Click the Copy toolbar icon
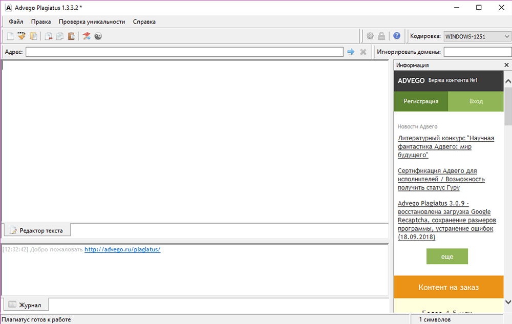Image resolution: width=512 pixels, height=324 pixels. (60, 36)
